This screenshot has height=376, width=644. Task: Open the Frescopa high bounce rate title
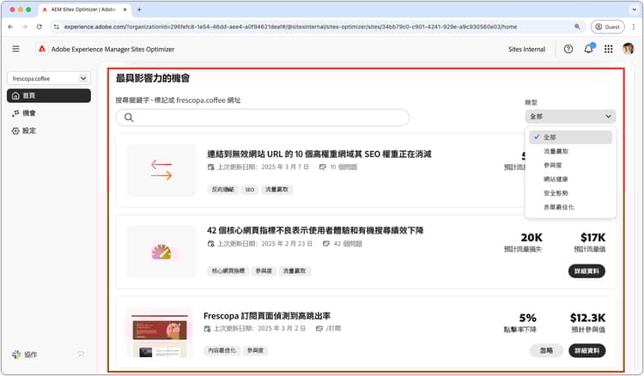[267, 316]
